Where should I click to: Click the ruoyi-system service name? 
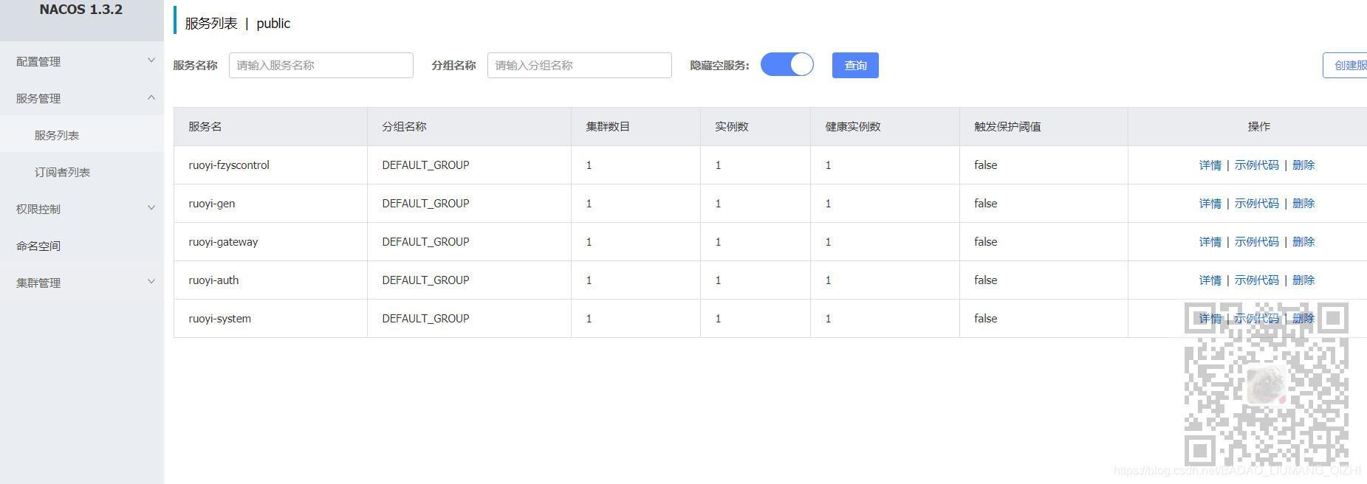pos(220,319)
